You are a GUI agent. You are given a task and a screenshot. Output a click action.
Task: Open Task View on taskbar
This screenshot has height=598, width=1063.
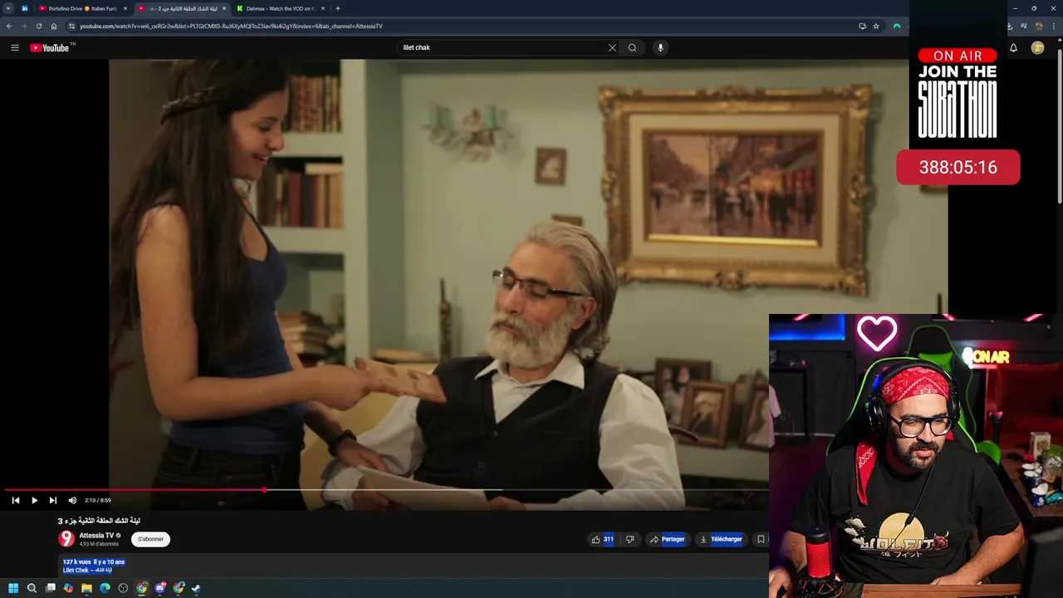50,588
